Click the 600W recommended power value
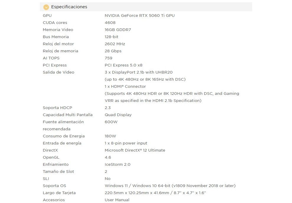292x203 pixels. click(111, 122)
